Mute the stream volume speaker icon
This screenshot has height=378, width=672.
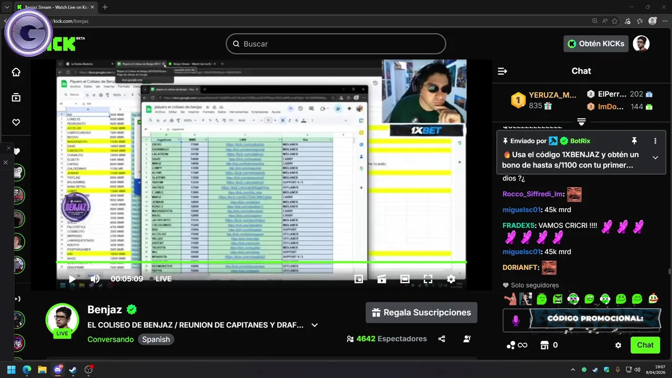click(95, 279)
